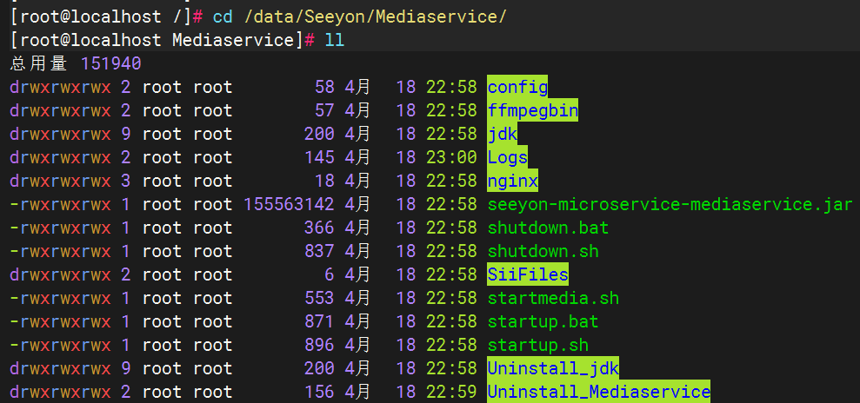Select seeyon-microservice-mediaservice.jar filename
Viewport: 860px width, 403px height.
tap(670, 204)
